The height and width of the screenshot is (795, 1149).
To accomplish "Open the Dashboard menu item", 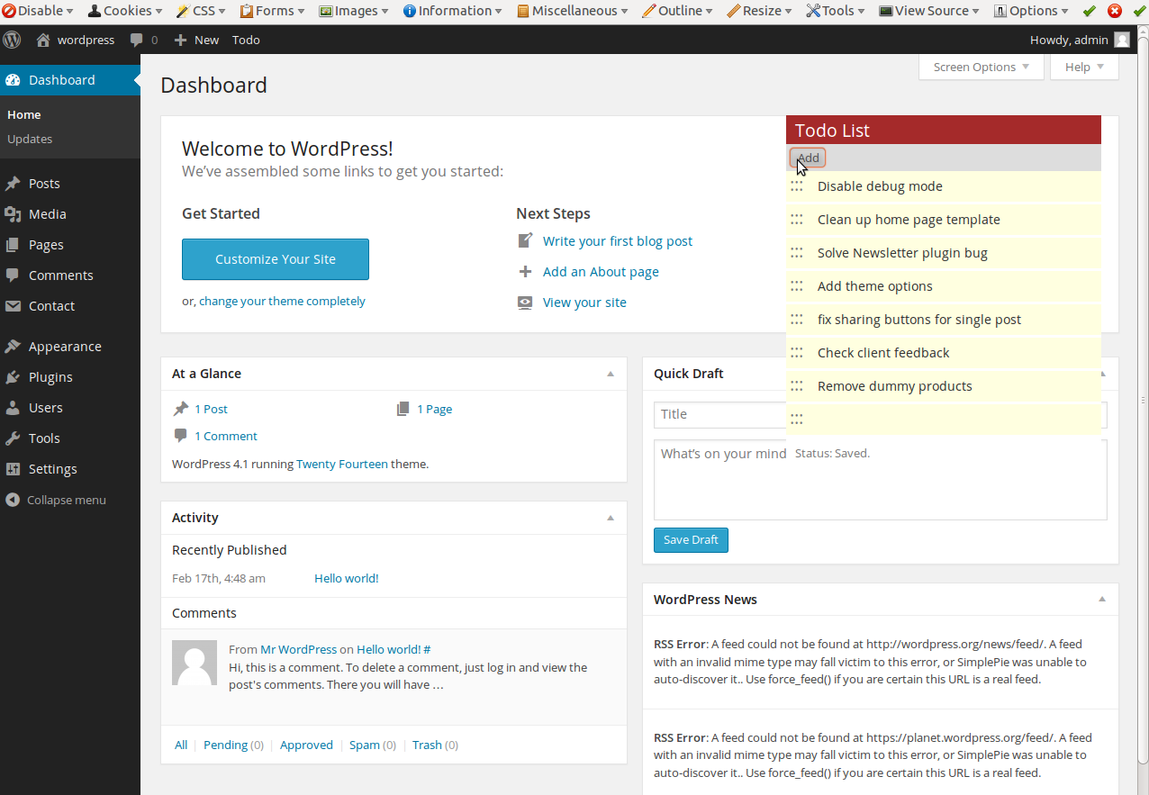I will pyautogui.click(x=70, y=80).
